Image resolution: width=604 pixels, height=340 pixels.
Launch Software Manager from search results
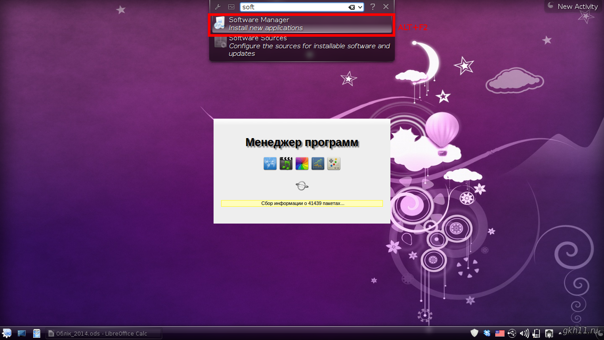click(x=302, y=24)
